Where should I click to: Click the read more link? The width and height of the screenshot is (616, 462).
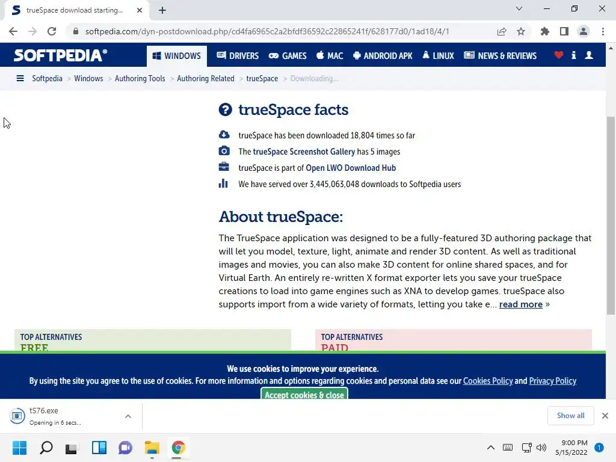pos(520,304)
